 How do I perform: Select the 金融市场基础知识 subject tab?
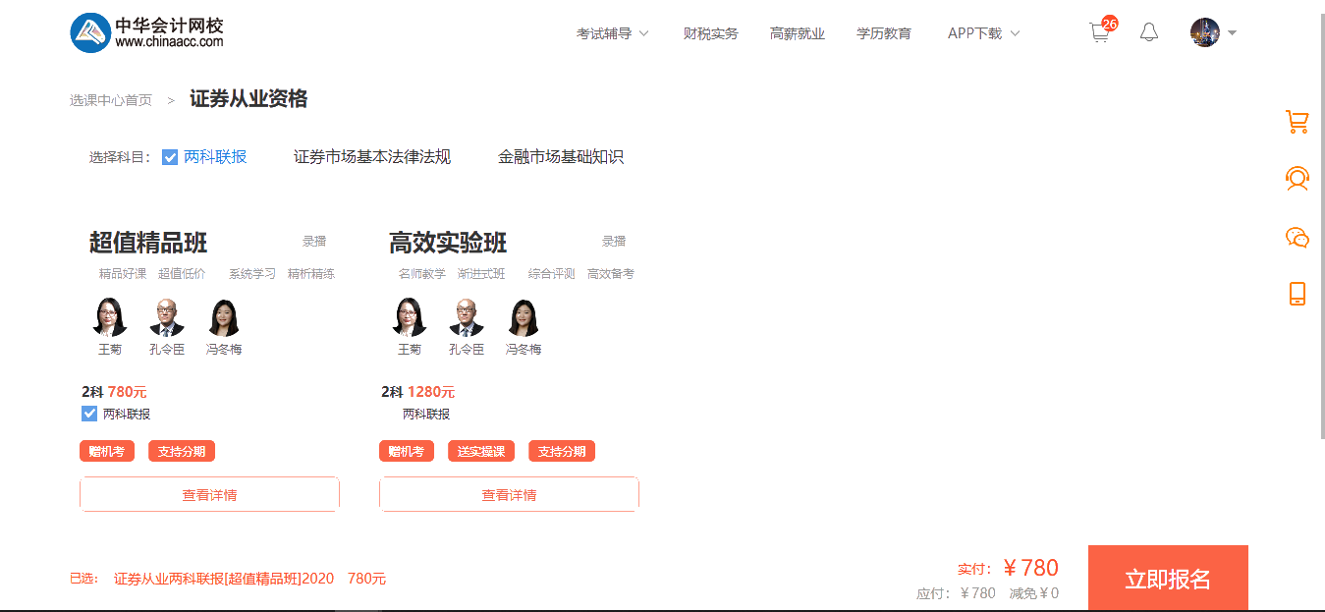click(562, 156)
